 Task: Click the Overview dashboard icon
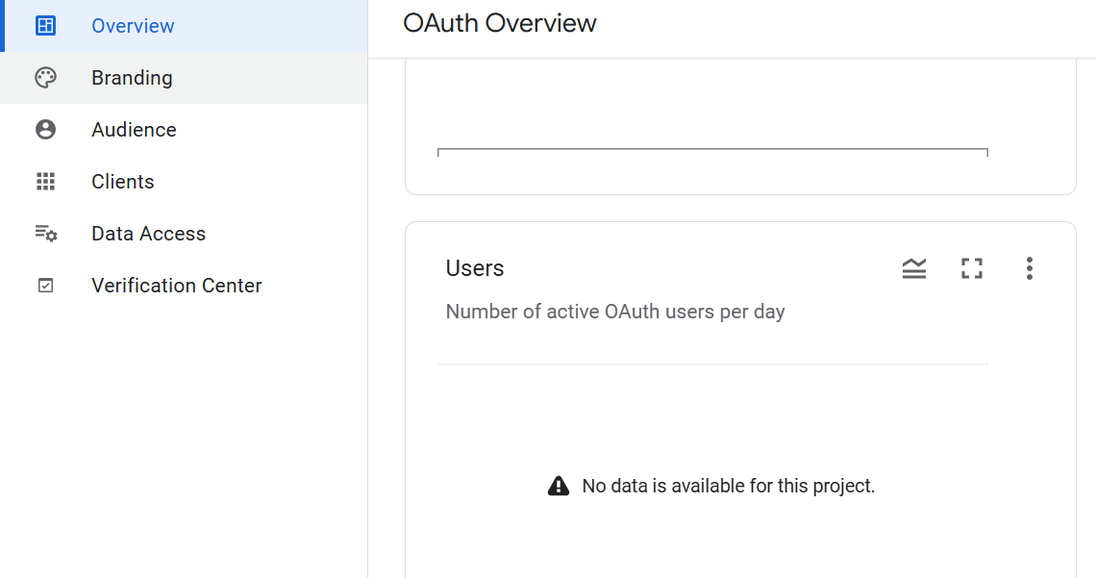click(45, 26)
